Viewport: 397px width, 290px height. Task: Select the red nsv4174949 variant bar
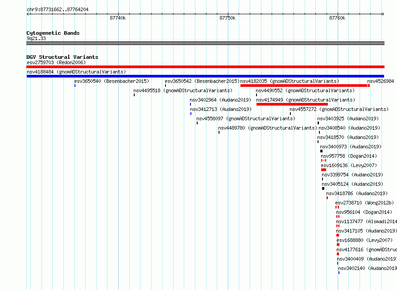(292, 104)
